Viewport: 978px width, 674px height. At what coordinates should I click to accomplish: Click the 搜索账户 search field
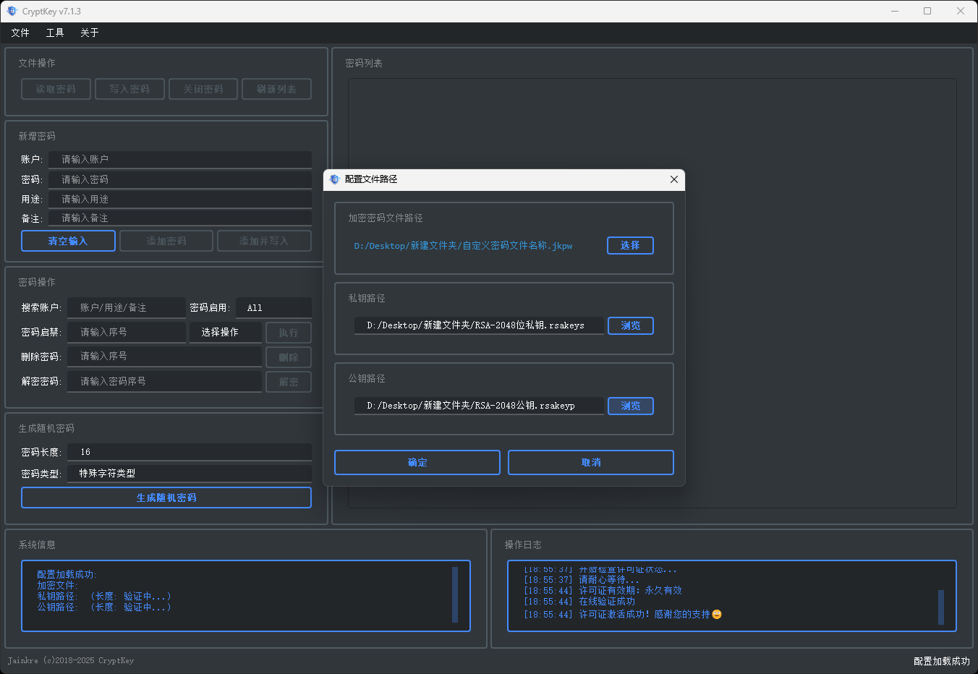coord(127,307)
